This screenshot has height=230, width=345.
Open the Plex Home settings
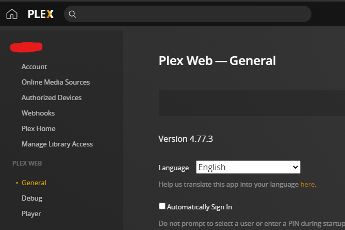[x=39, y=128]
